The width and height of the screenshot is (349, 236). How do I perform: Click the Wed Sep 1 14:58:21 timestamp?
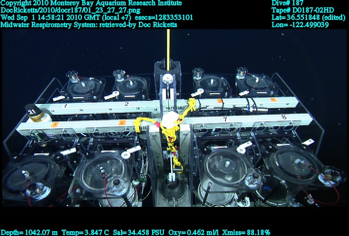tap(66, 17)
